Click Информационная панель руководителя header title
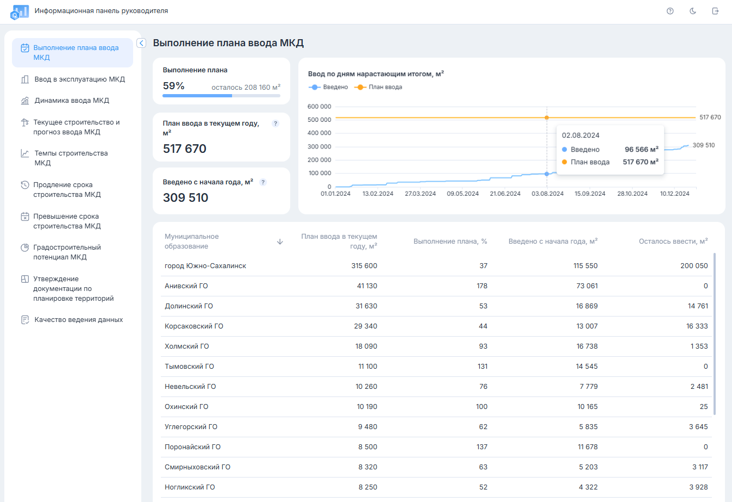 coord(101,11)
